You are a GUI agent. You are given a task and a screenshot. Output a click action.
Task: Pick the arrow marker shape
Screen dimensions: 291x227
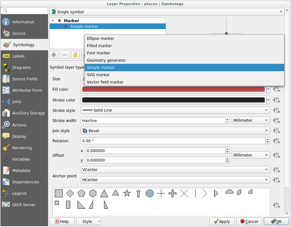(138, 193)
